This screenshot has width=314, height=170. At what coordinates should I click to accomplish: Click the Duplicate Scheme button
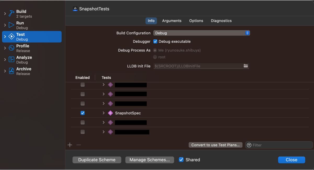pos(97,160)
